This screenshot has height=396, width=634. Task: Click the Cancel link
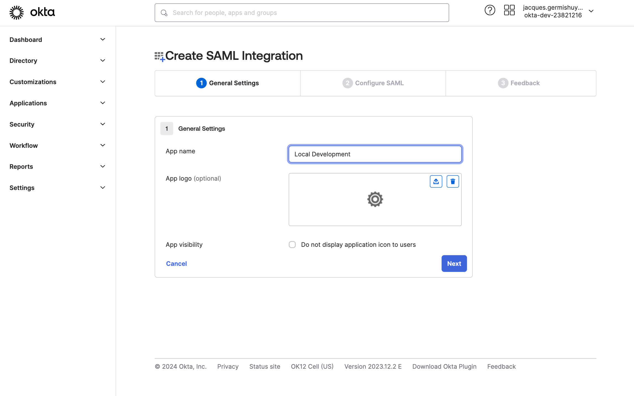point(176,264)
